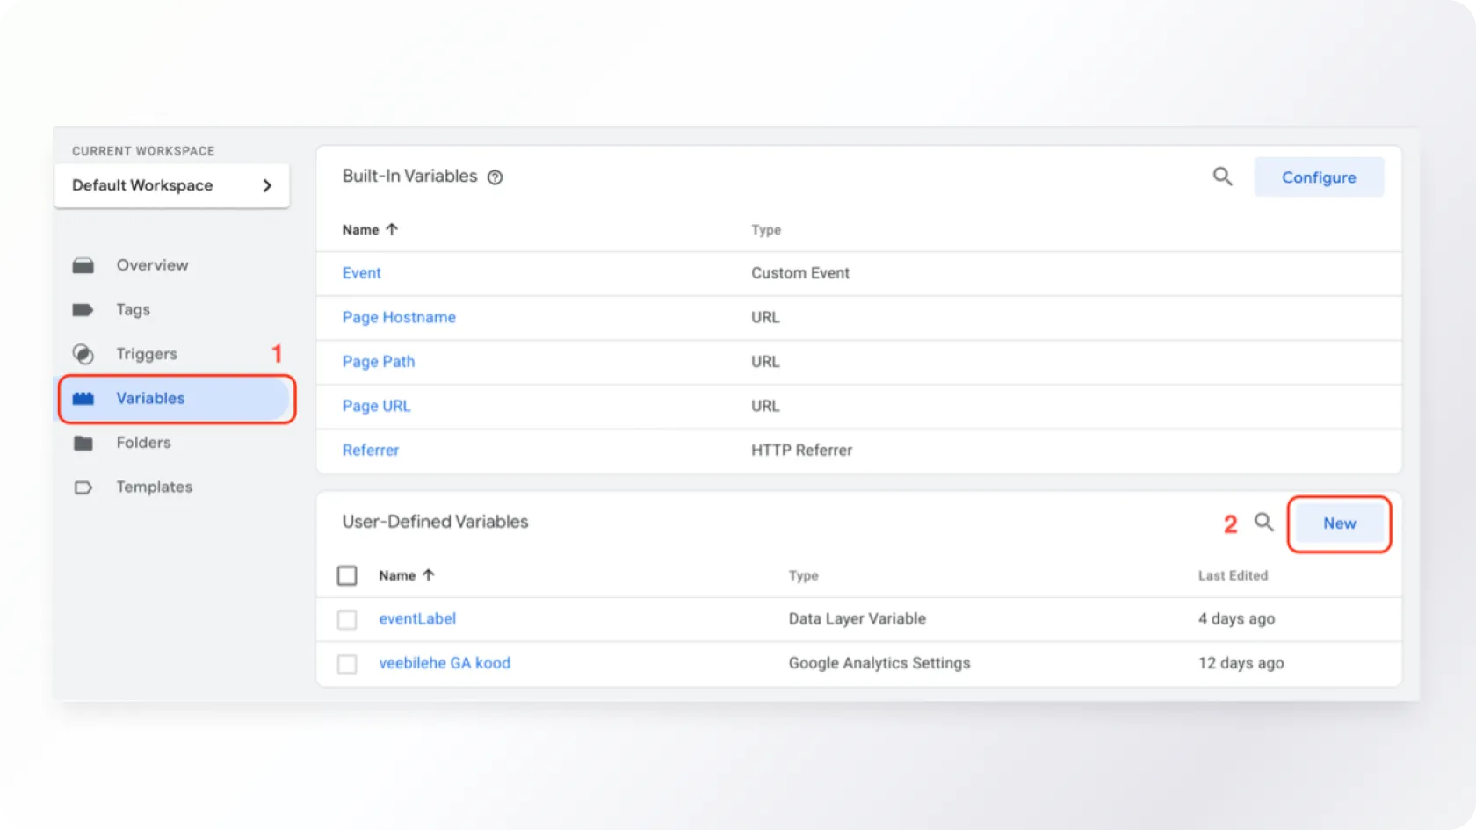Image resolution: width=1476 pixels, height=830 pixels.
Task: Click the Folders icon in sidebar
Action: [x=83, y=443]
